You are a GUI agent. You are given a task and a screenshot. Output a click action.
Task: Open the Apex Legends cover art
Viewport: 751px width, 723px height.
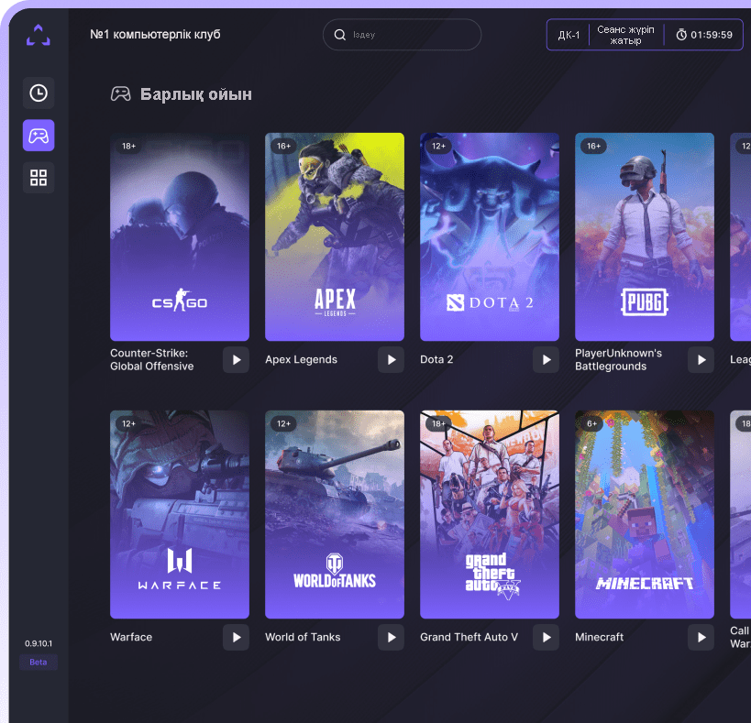[x=335, y=236]
